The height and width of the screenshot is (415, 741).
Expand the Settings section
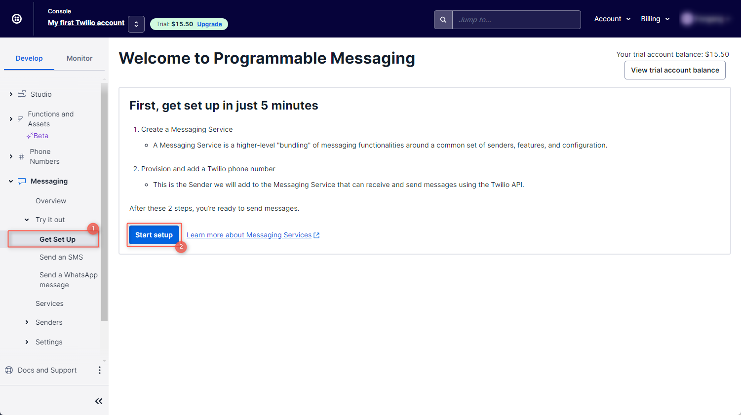click(x=27, y=342)
